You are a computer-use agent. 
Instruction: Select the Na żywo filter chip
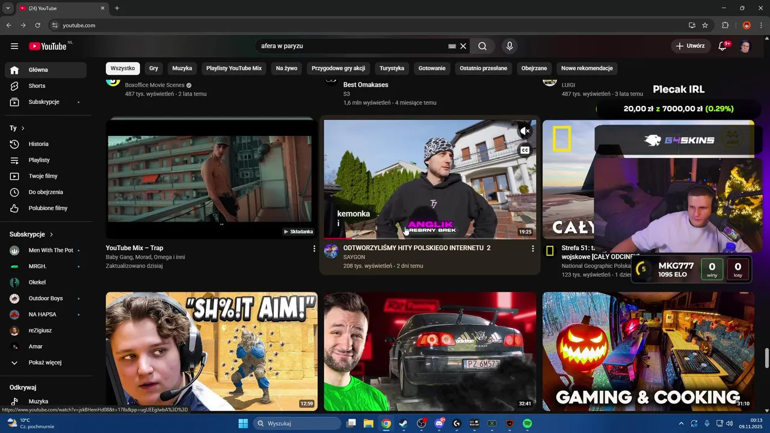click(x=286, y=69)
